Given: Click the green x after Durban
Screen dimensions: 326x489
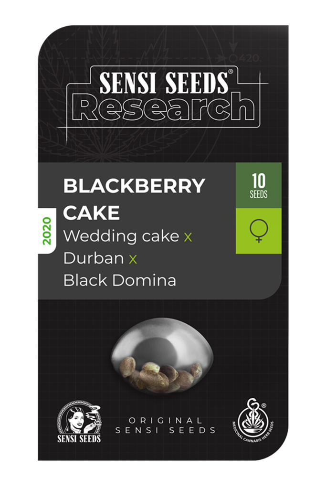Looking at the screenshot, I should point(133,259).
